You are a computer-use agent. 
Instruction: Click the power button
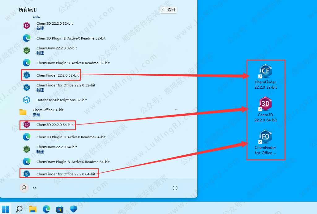tap(175, 188)
